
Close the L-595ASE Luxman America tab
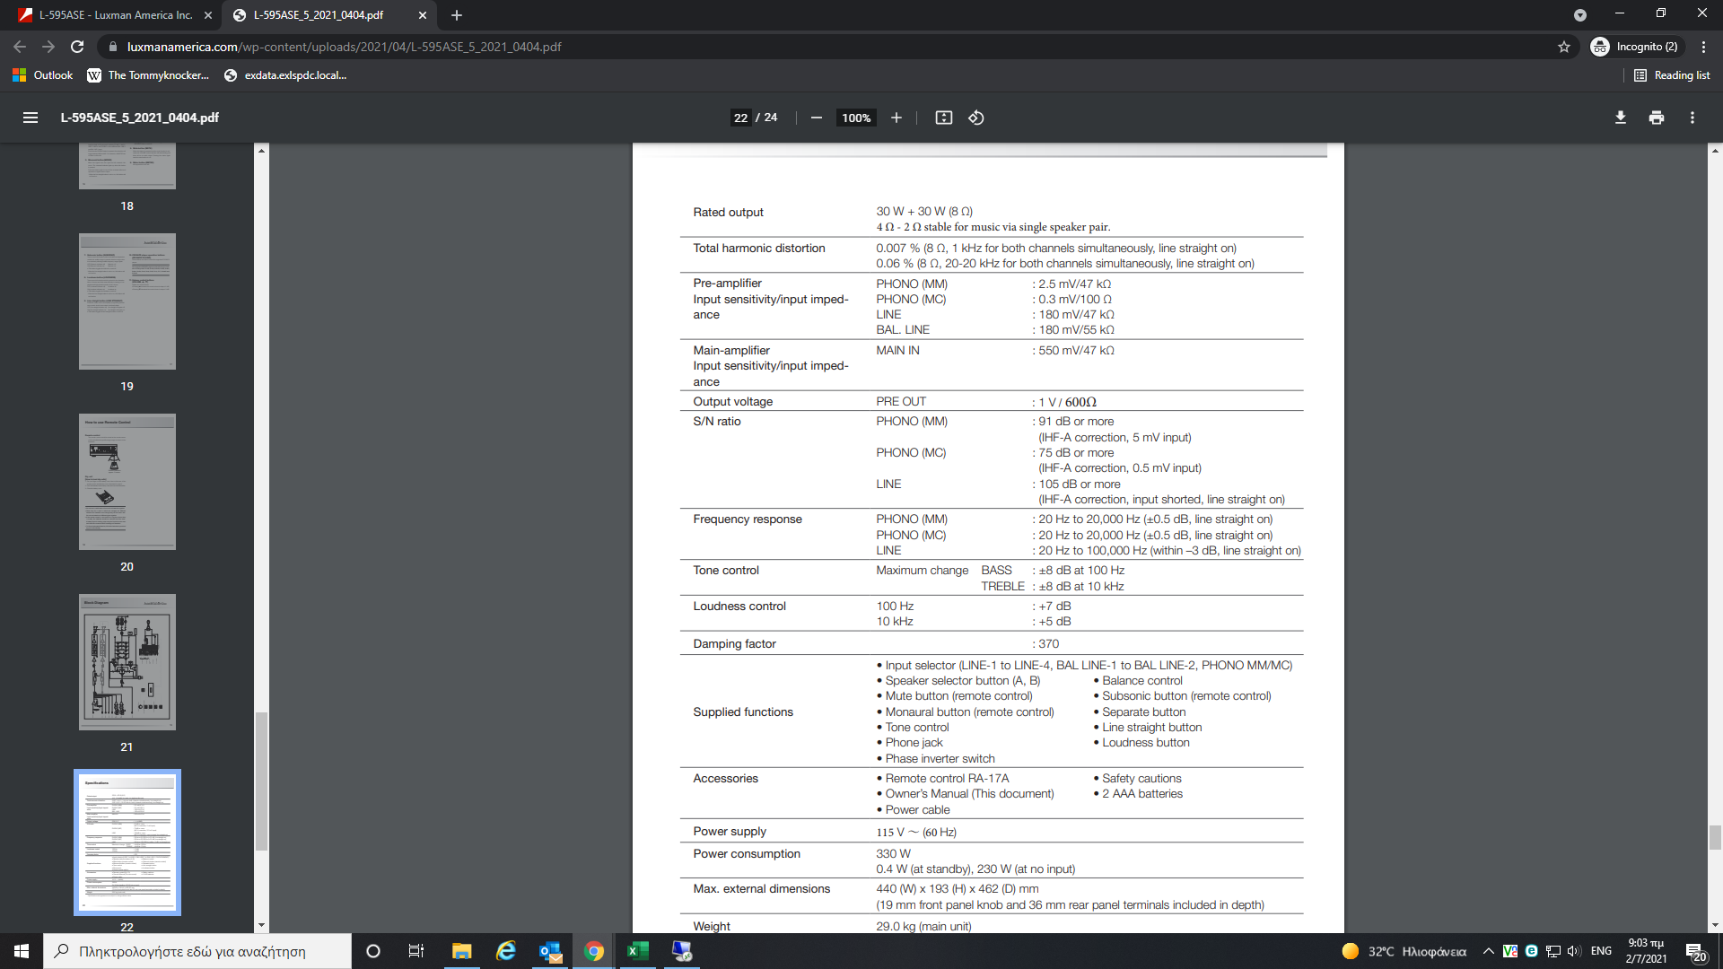pos(208,15)
